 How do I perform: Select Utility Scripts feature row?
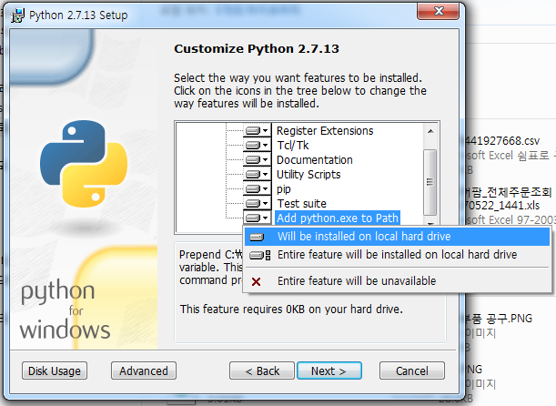coord(308,175)
